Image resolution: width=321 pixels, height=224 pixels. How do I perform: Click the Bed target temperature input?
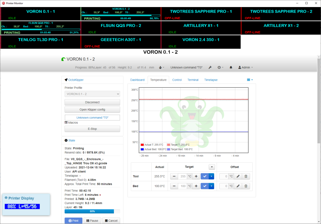(x=183, y=186)
